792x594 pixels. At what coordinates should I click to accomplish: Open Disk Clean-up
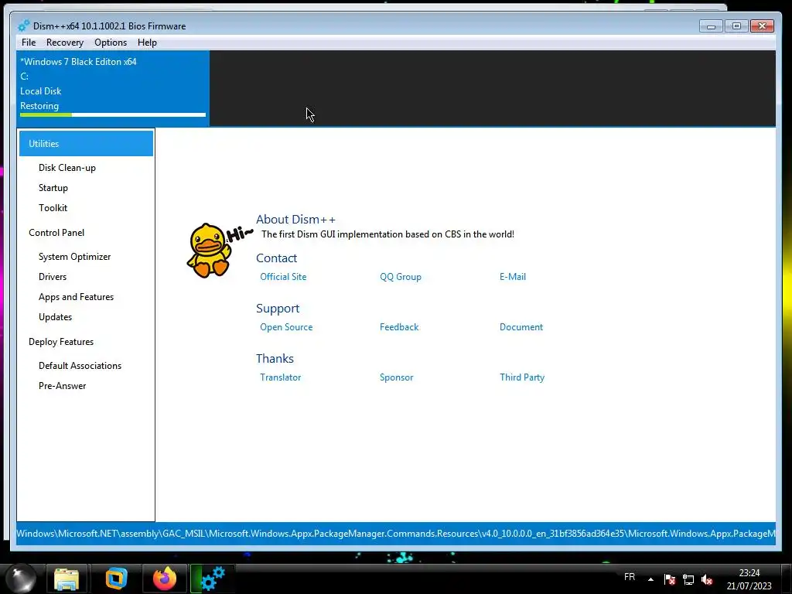67,168
